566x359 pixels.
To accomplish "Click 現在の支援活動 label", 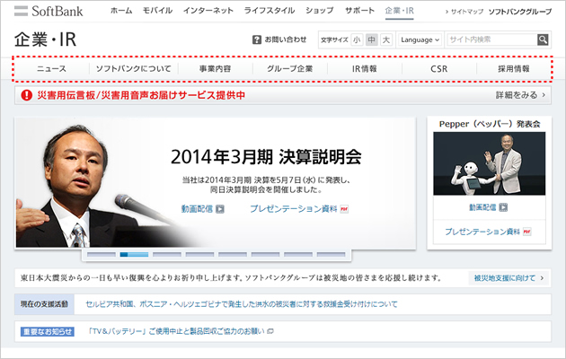I will tap(44, 304).
